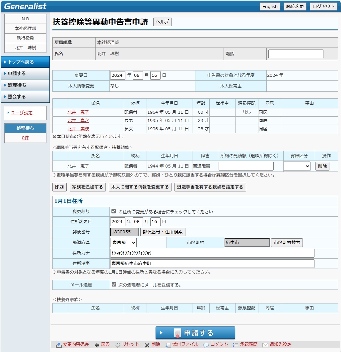
Task: Open the 都道府県 prefecture dropdown
Action: point(123,243)
